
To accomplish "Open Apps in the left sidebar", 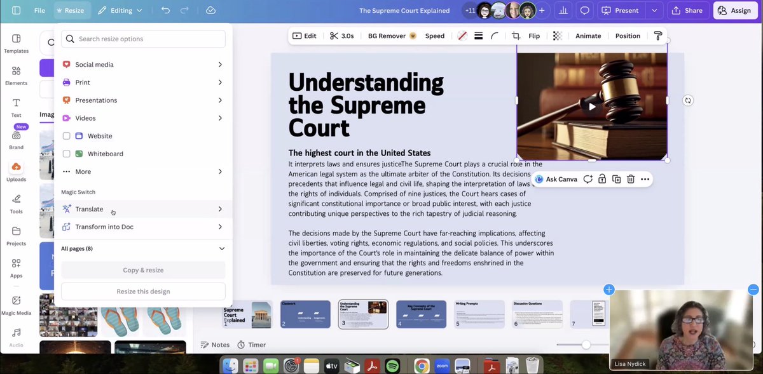I will 17,268.
